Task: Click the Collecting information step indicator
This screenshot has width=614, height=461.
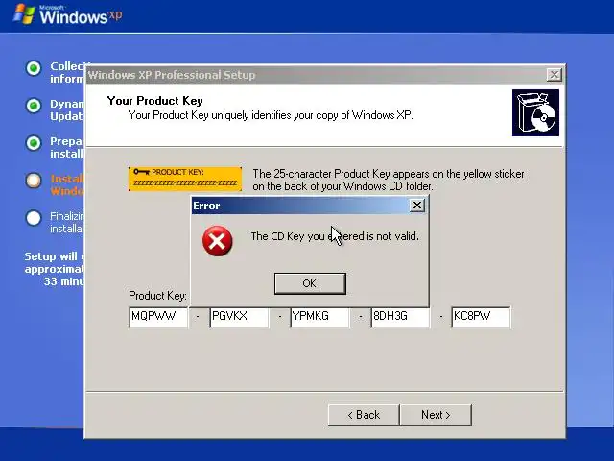Action: pyautogui.click(x=34, y=68)
